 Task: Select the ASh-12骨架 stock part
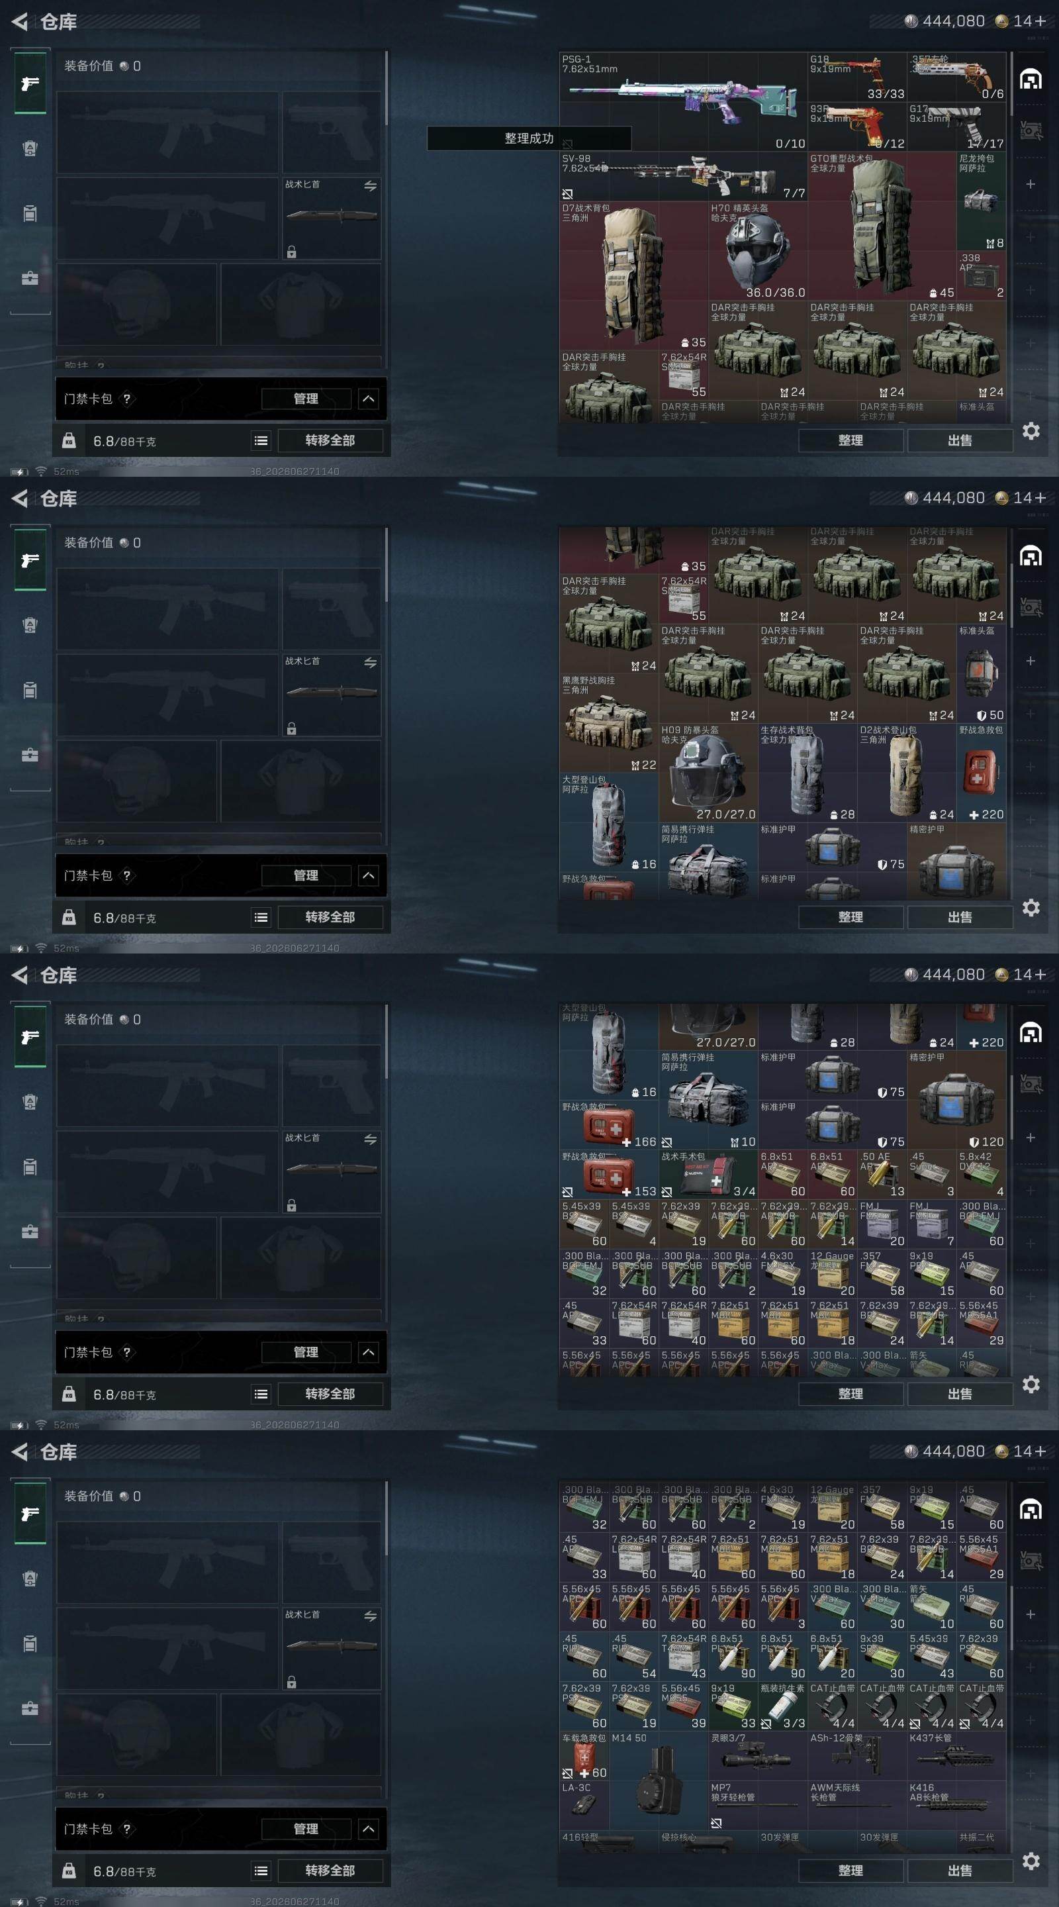pyautogui.click(x=857, y=1757)
